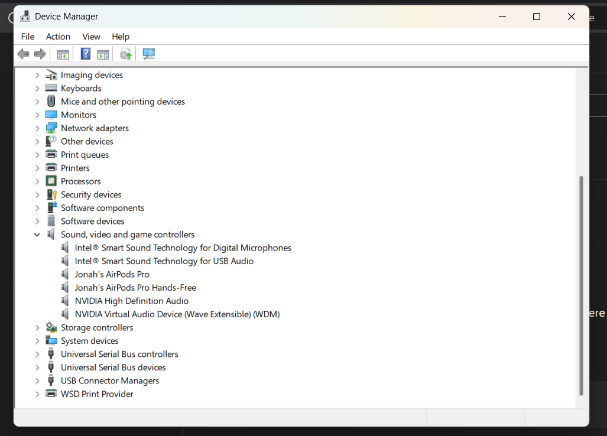607x436 pixels.
Task: Expand Universal Serial Bus controllers
Action: (37, 354)
